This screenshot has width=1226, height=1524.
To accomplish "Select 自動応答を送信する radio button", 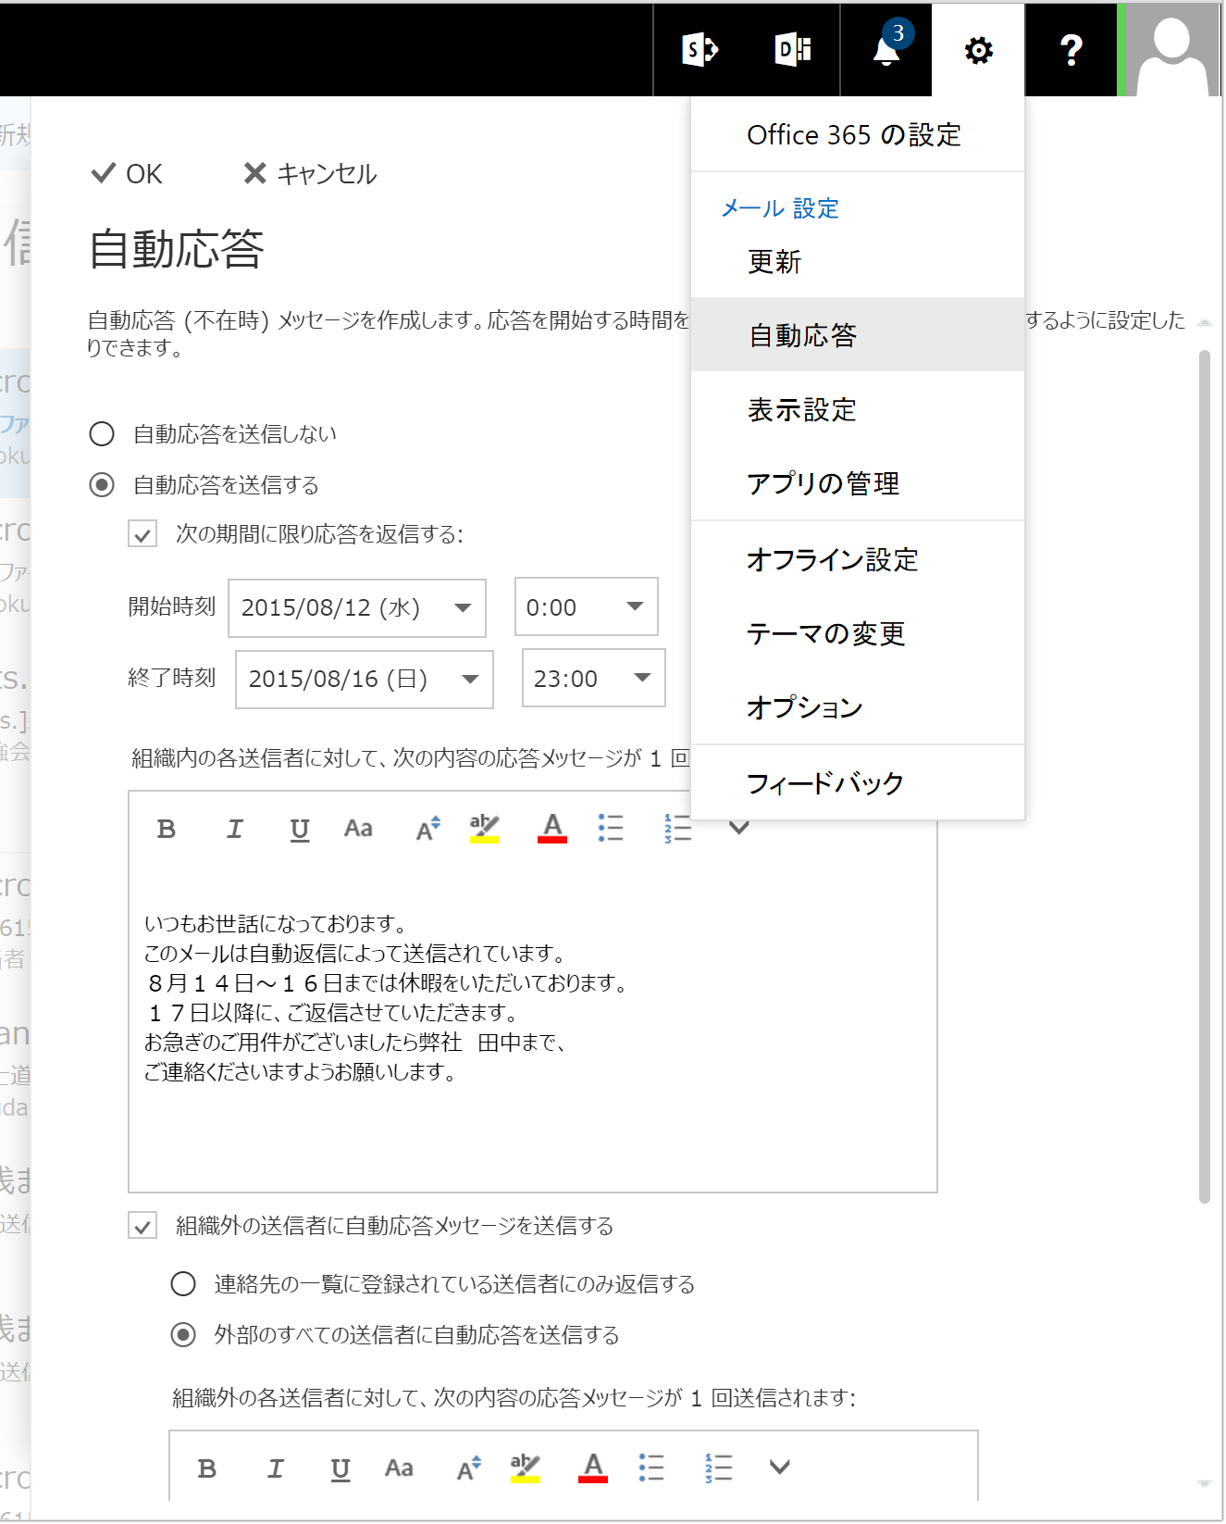I will [x=102, y=484].
